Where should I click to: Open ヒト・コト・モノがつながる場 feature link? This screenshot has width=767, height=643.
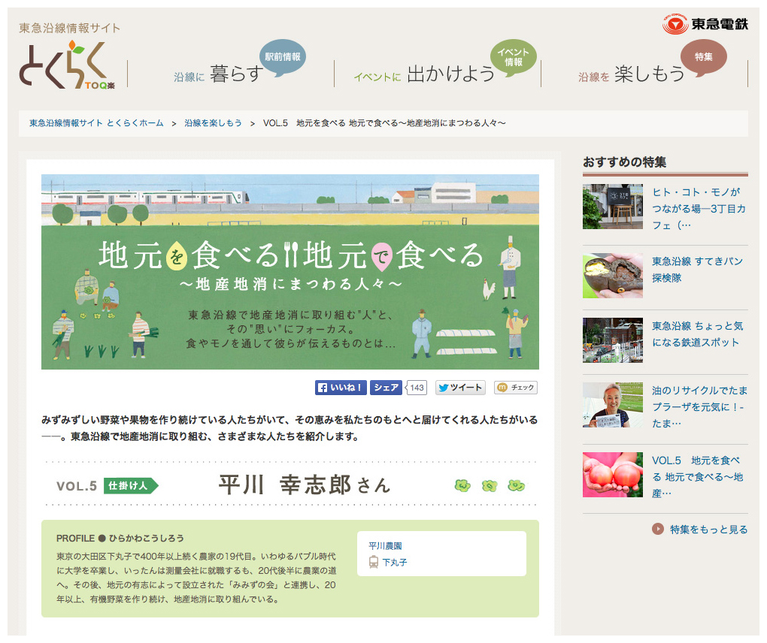point(699,209)
